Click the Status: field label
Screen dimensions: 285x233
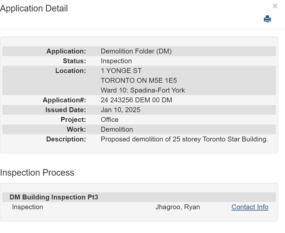point(74,61)
